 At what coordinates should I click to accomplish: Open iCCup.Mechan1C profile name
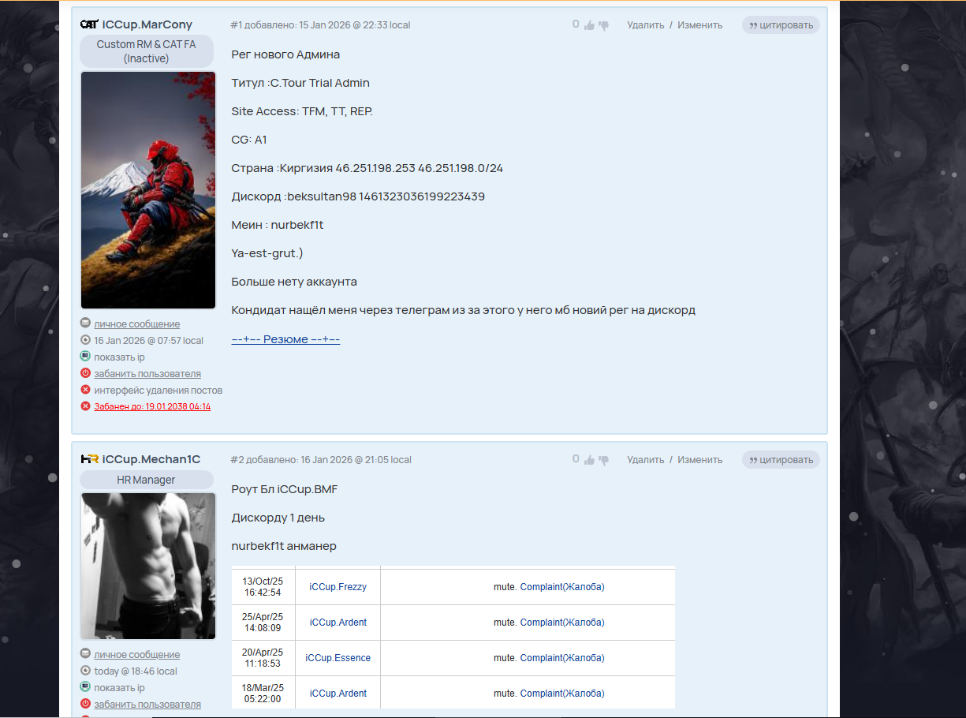(x=151, y=459)
